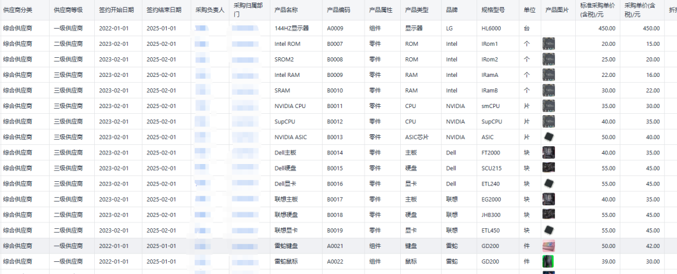
Task: Open the SROM2 product image
Action: point(548,59)
